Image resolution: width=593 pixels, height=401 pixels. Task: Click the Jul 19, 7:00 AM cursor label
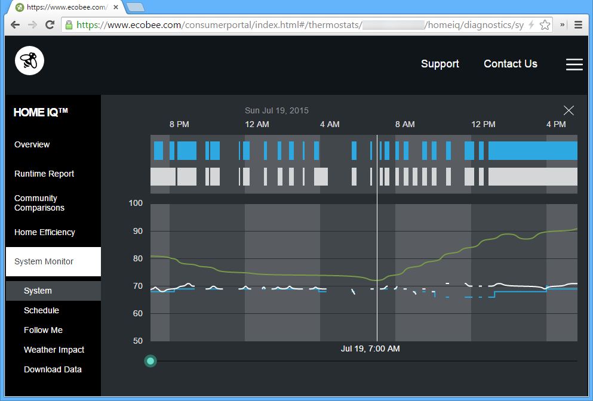click(370, 348)
